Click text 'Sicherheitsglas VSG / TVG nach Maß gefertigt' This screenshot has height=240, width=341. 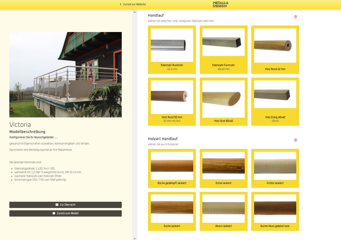[40, 180]
